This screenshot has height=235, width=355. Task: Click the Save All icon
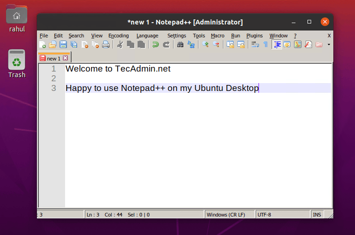click(x=74, y=45)
